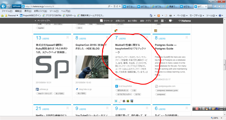Click the Print printer icon
Viewport: 226px width, 120px height.
171,15
